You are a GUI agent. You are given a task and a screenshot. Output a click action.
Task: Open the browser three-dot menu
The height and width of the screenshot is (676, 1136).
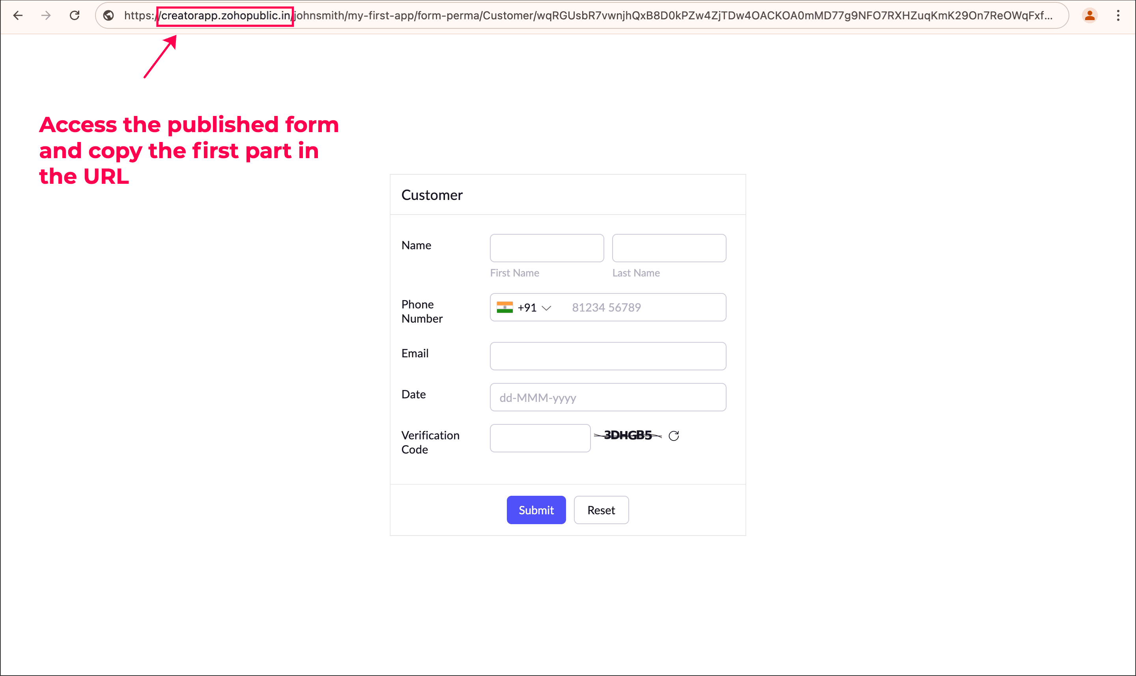(1118, 15)
